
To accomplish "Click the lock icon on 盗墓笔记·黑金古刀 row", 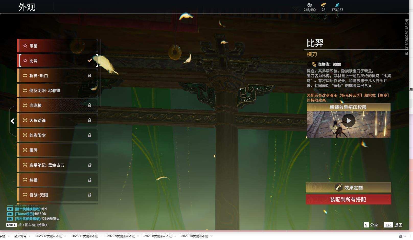I will 90,165.
